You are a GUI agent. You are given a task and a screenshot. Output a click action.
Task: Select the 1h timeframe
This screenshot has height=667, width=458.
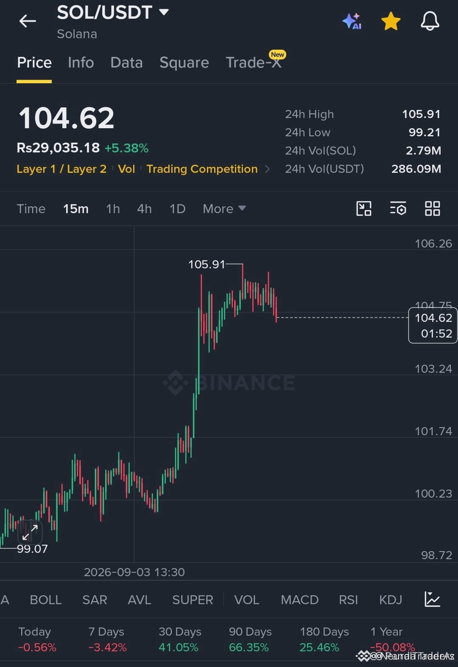pyautogui.click(x=113, y=208)
